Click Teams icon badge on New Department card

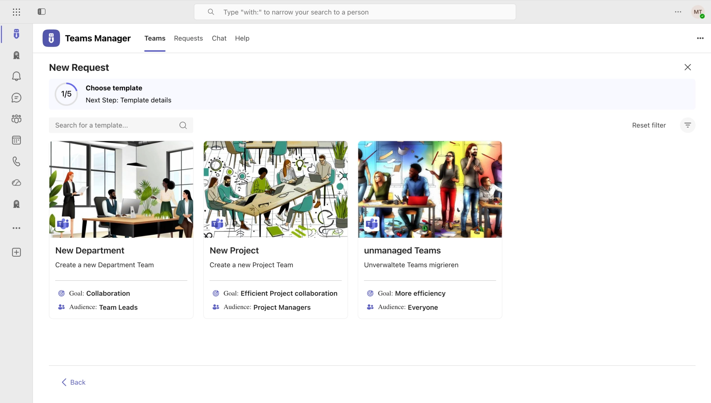63,224
